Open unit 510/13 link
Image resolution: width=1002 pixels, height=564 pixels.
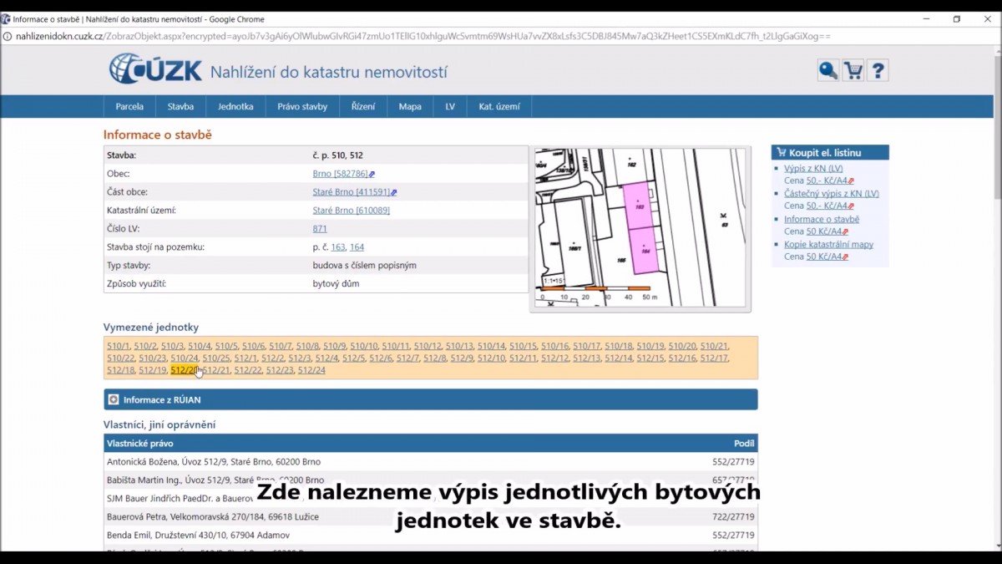point(459,346)
